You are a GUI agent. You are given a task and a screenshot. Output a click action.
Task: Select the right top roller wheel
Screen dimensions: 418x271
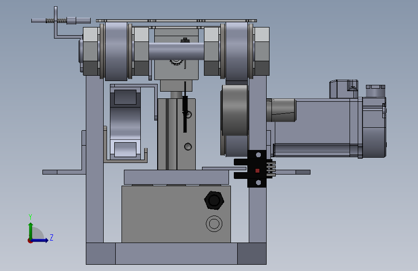point(237,51)
